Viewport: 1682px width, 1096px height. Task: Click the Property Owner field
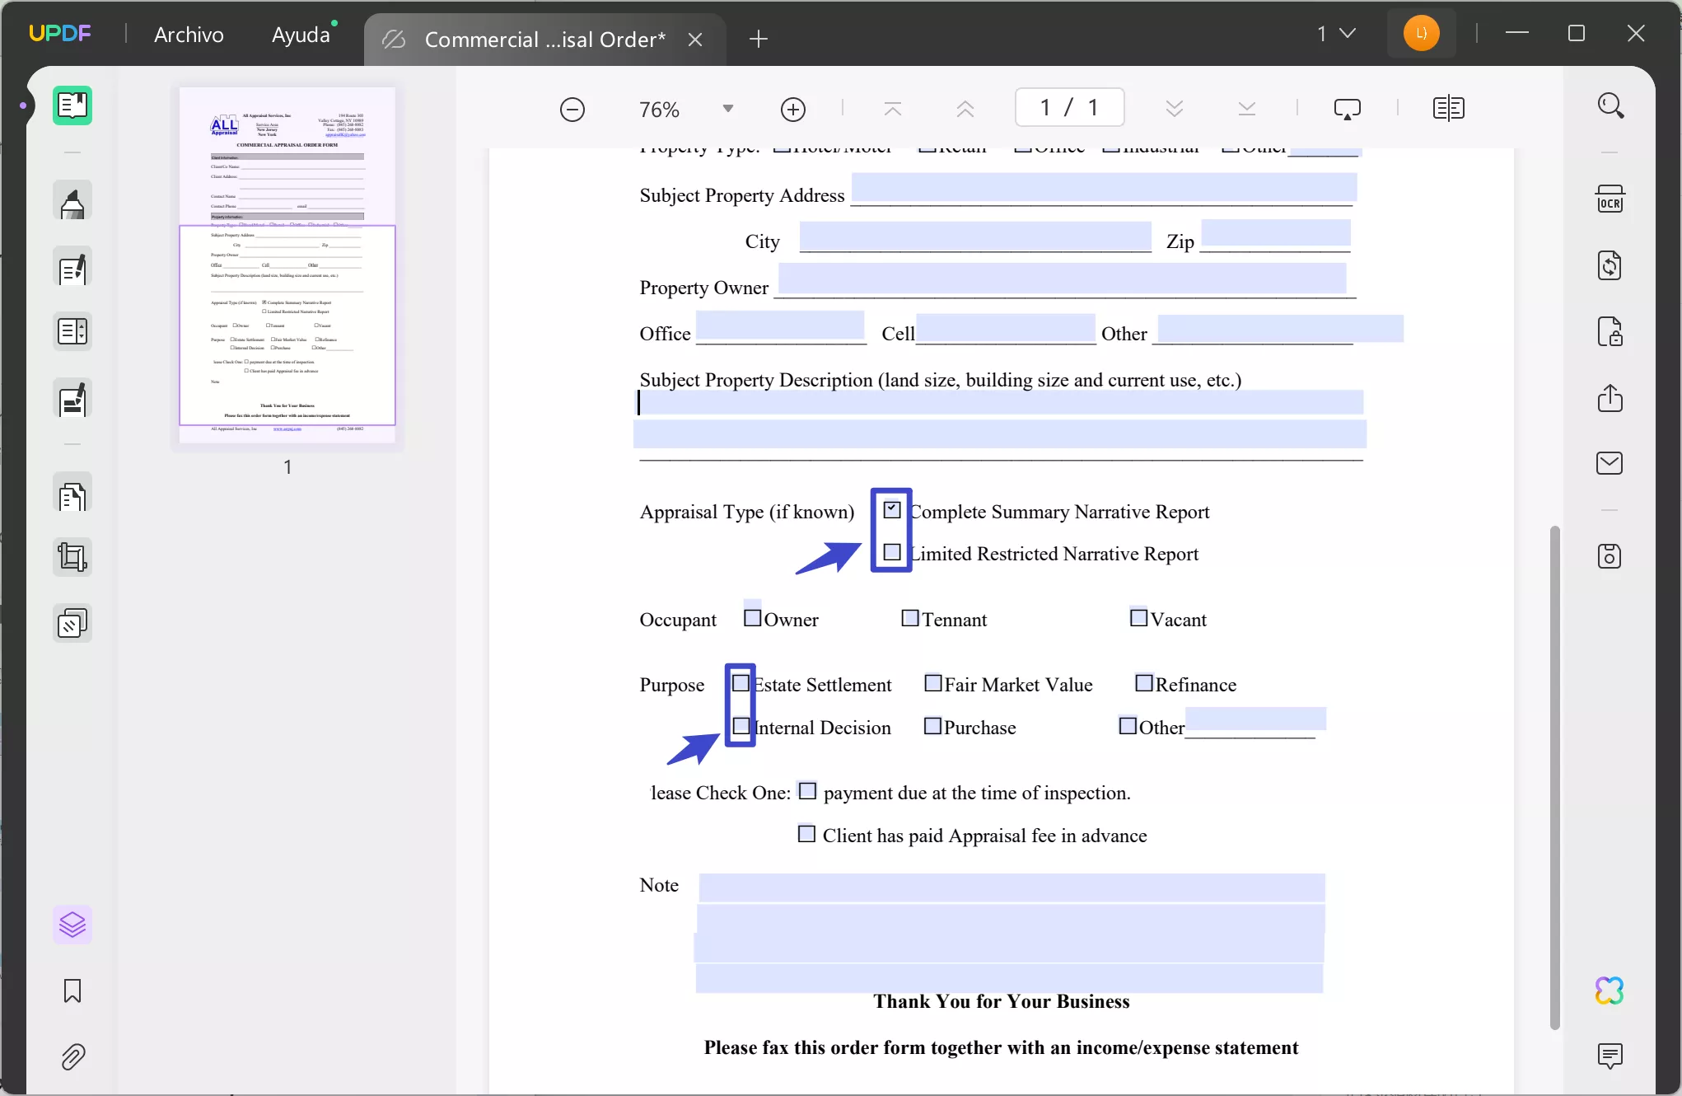(1063, 279)
